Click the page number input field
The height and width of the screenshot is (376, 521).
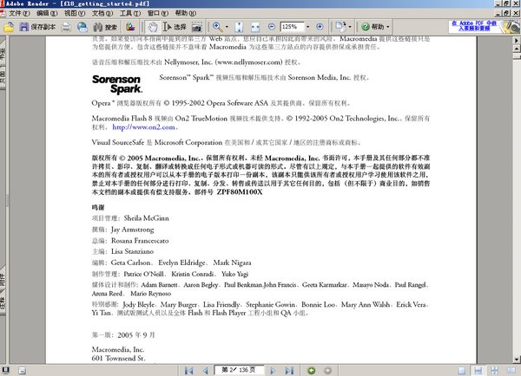(230, 370)
